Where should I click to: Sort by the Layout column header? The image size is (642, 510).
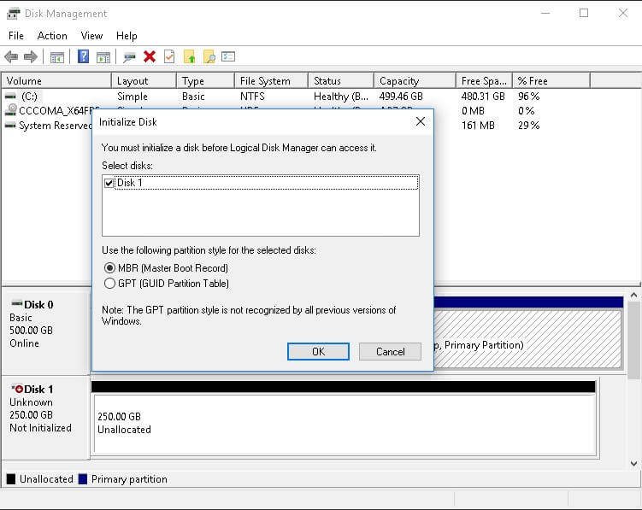pyautogui.click(x=144, y=81)
